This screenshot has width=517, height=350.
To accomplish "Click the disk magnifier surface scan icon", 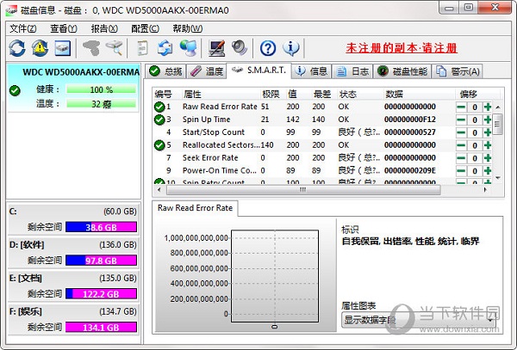I will 114,48.
